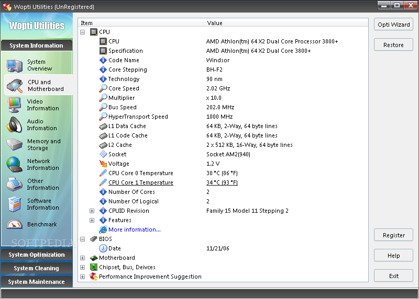Click the Socket diamond icon
The height and width of the screenshot is (299, 419).
coord(103,154)
